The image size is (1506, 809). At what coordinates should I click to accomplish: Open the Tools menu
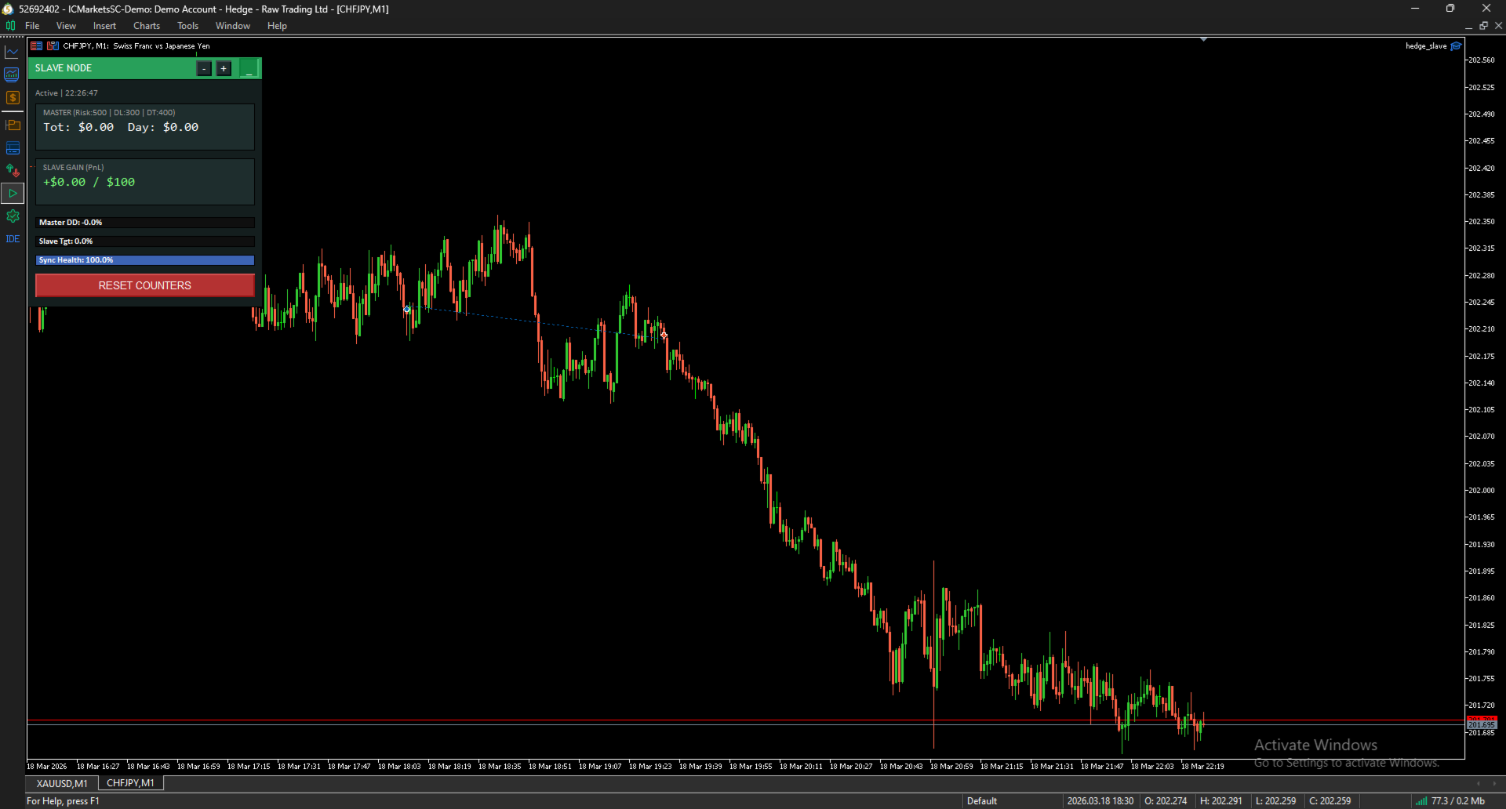187,26
